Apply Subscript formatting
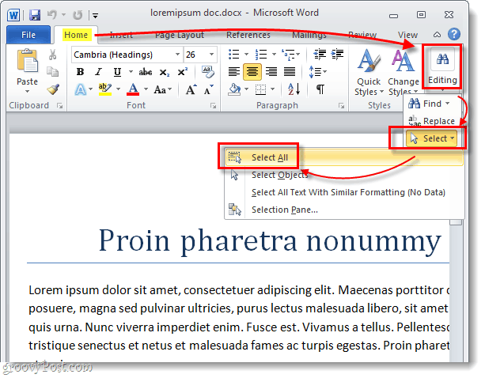485x378 pixels. pyautogui.click(x=164, y=72)
